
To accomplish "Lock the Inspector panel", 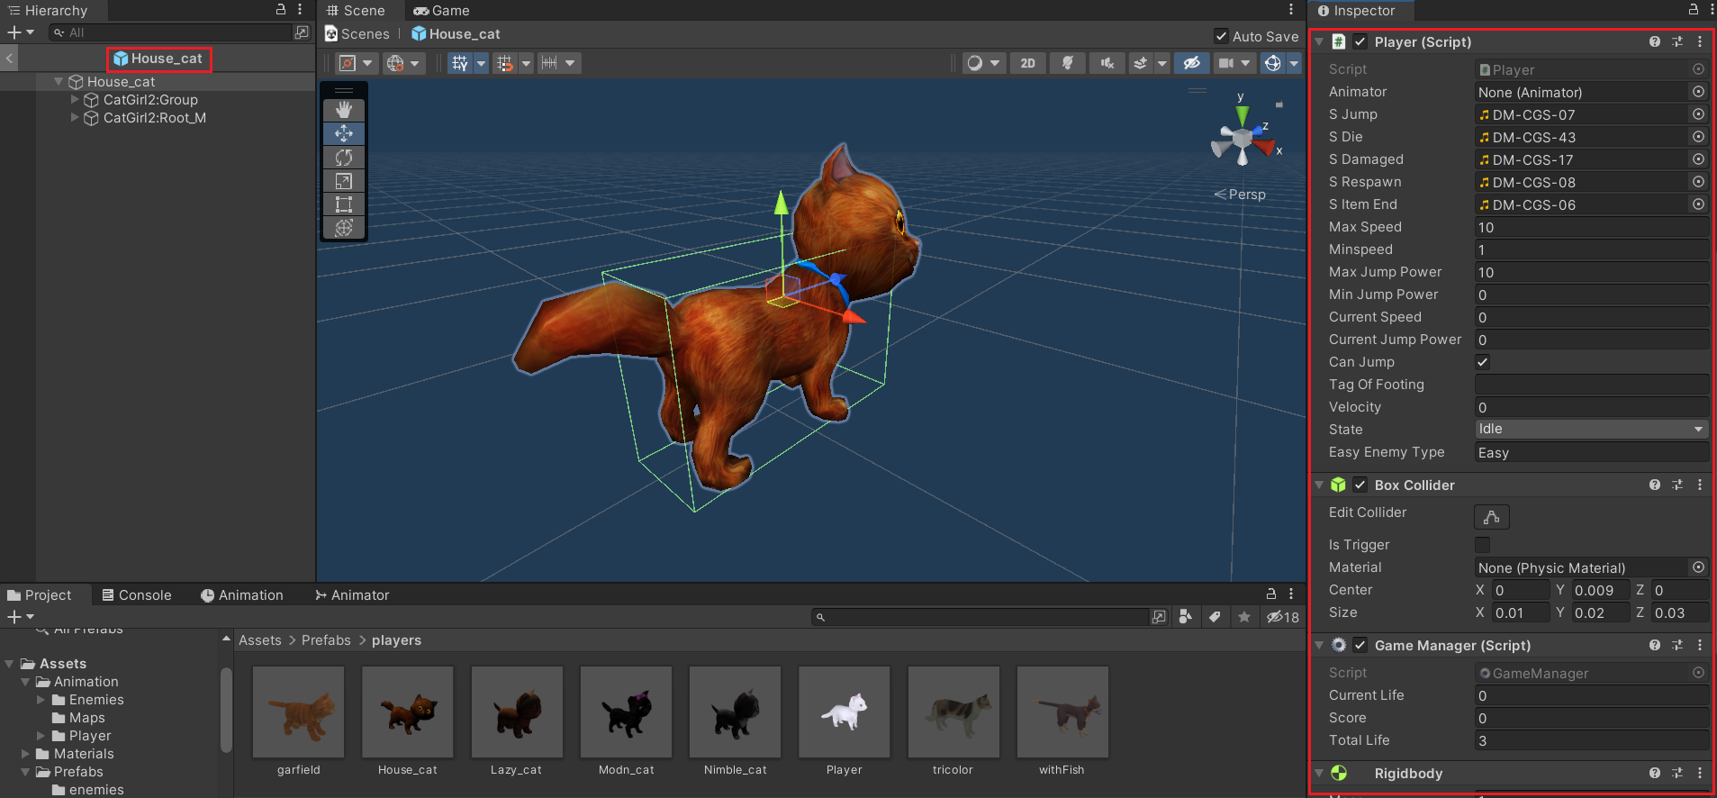I will point(1694,10).
